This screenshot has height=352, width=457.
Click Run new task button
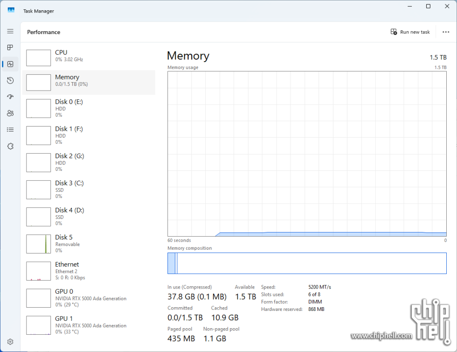(x=410, y=32)
